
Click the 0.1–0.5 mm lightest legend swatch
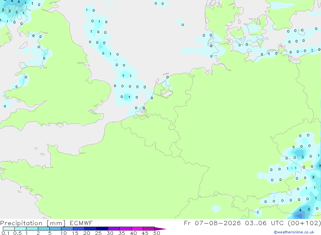click(9, 229)
